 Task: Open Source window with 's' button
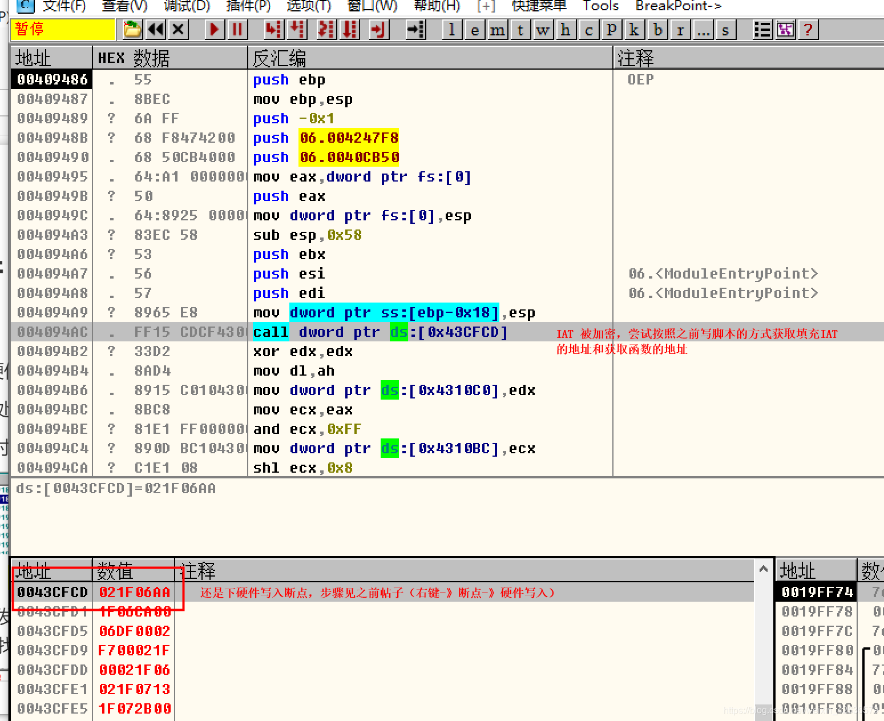725,29
